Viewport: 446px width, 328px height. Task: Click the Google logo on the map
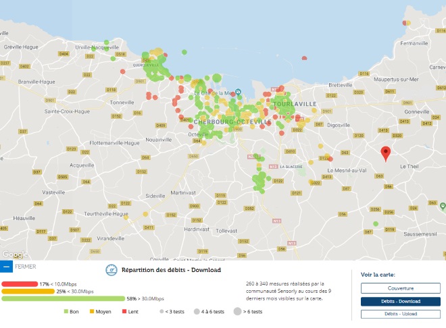click(x=15, y=254)
